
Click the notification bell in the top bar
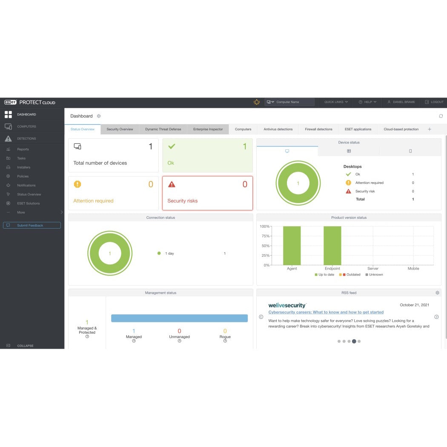(x=257, y=102)
